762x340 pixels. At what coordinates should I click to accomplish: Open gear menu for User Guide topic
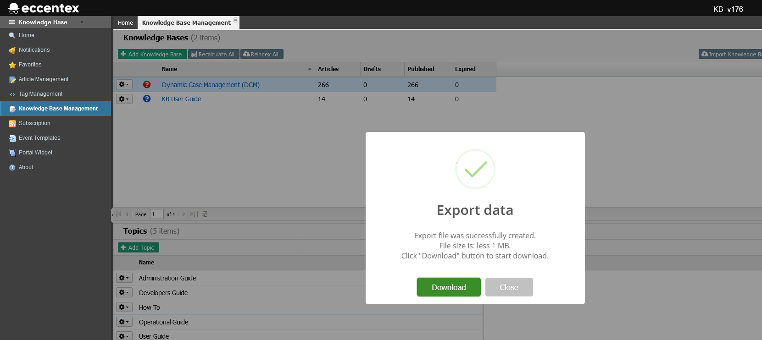coord(124,336)
